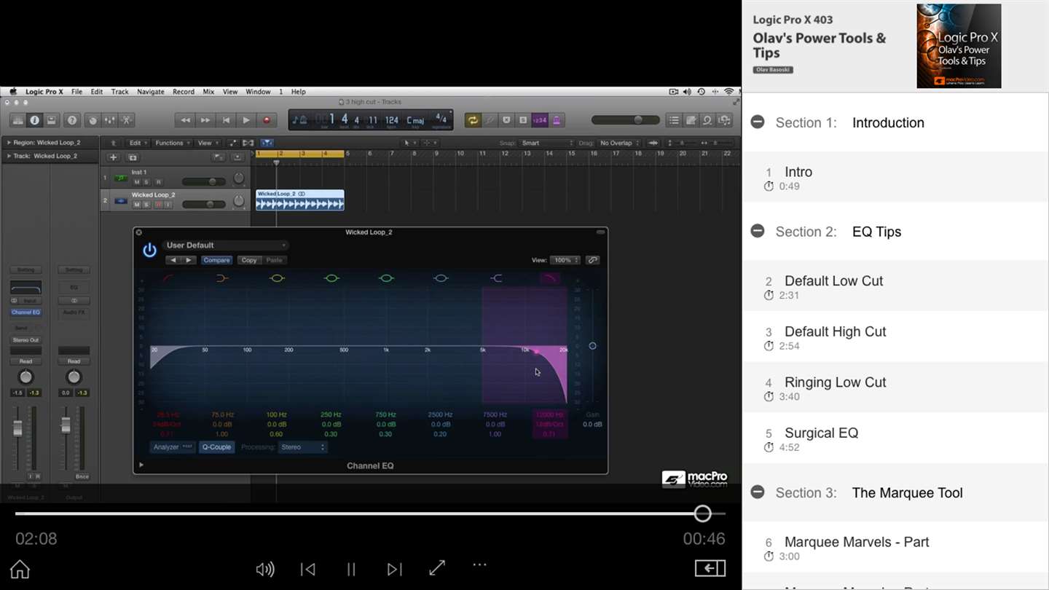Open Logic's Library button in toolbar
Screen dimensions: 1049x590
(17, 120)
